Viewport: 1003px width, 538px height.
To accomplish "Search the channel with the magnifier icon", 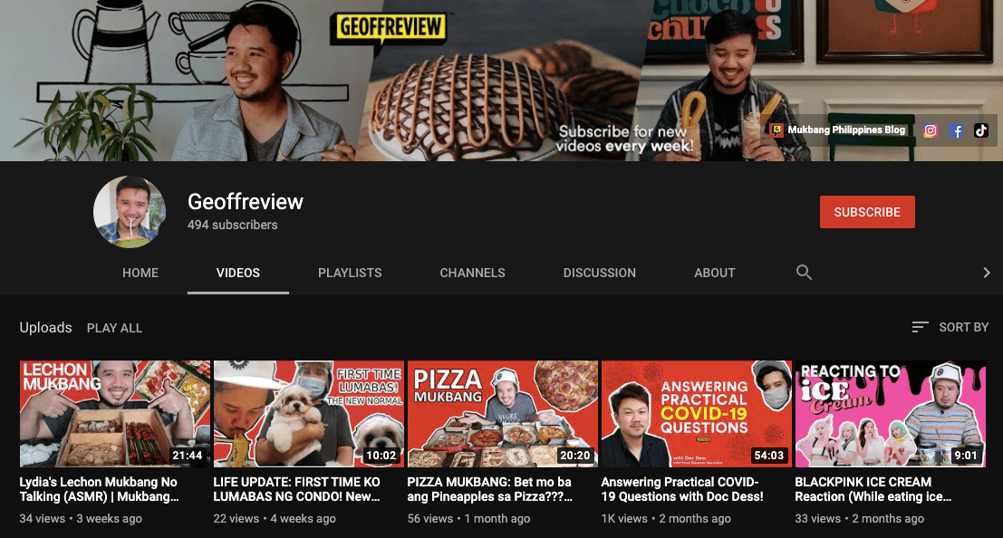I will [x=804, y=273].
